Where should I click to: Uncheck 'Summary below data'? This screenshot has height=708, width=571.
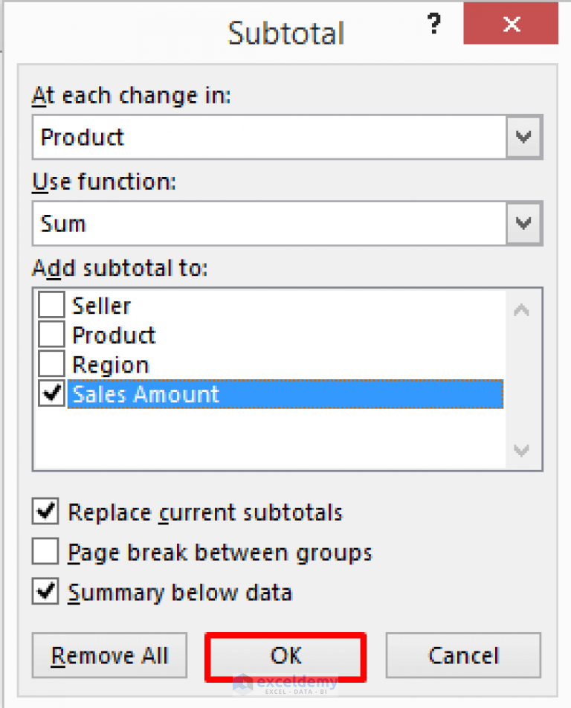(45, 591)
